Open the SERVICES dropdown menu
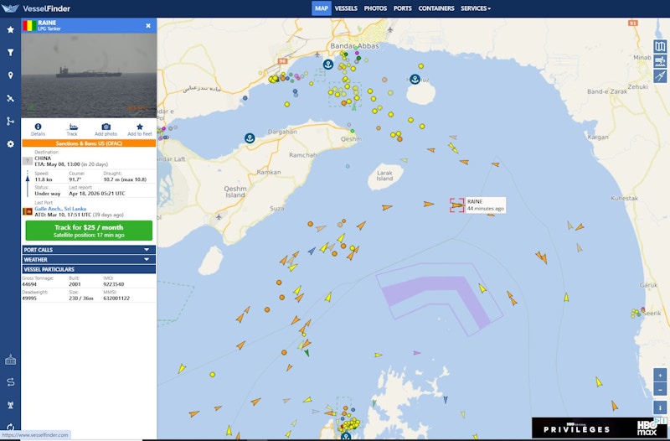 click(x=476, y=8)
